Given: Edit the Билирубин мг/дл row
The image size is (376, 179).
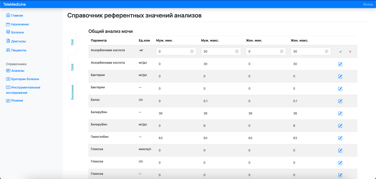Looking at the screenshot, I should coord(340,126).
